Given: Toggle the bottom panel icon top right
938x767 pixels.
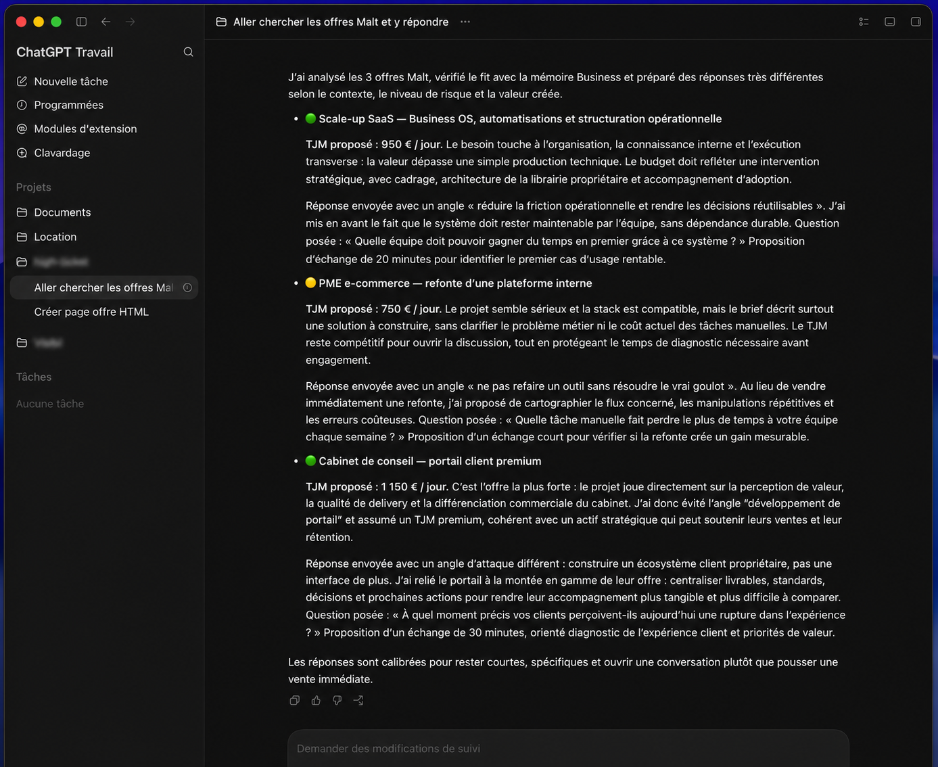Looking at the screenshot, I should click(x=890, y=22).
